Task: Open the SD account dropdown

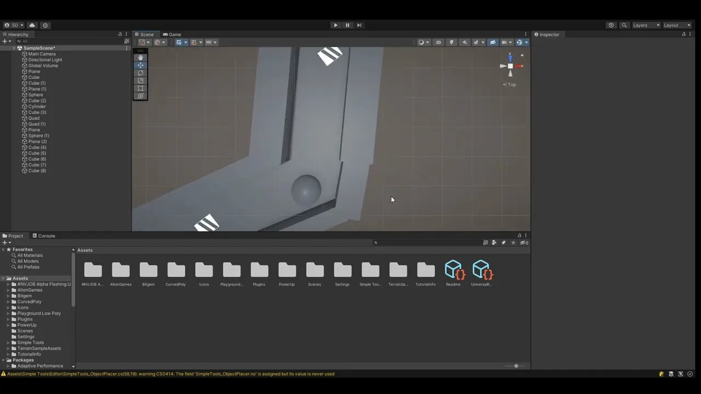Action: tap(14, 25)
